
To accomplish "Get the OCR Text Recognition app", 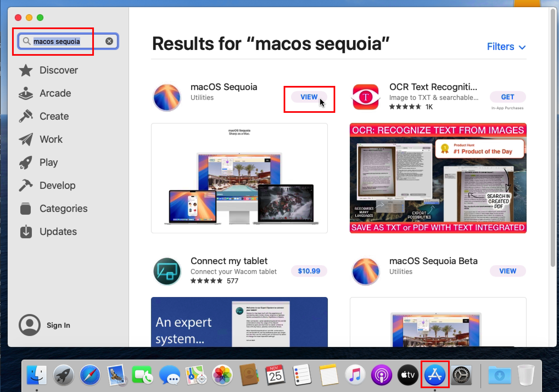I will tap(507, 97).
